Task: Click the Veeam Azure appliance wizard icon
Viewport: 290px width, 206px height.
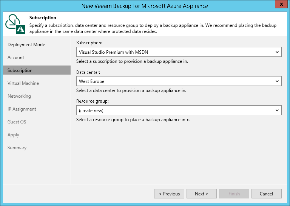Action: click(15, 24)
